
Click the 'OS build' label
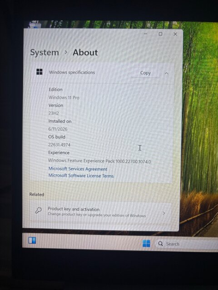click(x=57, y=137)
